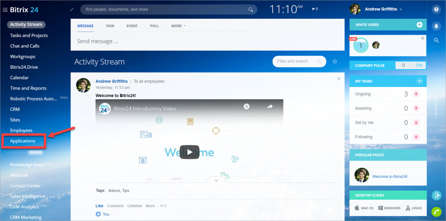Click the Send message input box
This screenshot has height=221, width=446.
[207, 41]
